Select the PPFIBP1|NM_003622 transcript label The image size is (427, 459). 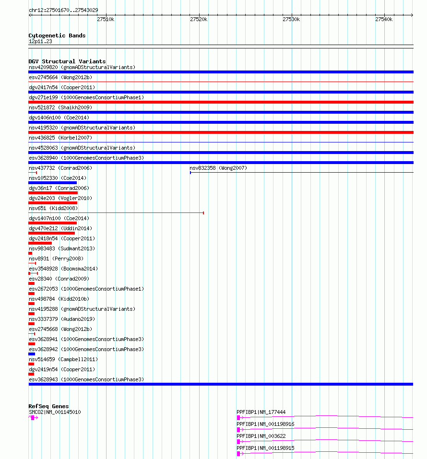pos(261,436)
